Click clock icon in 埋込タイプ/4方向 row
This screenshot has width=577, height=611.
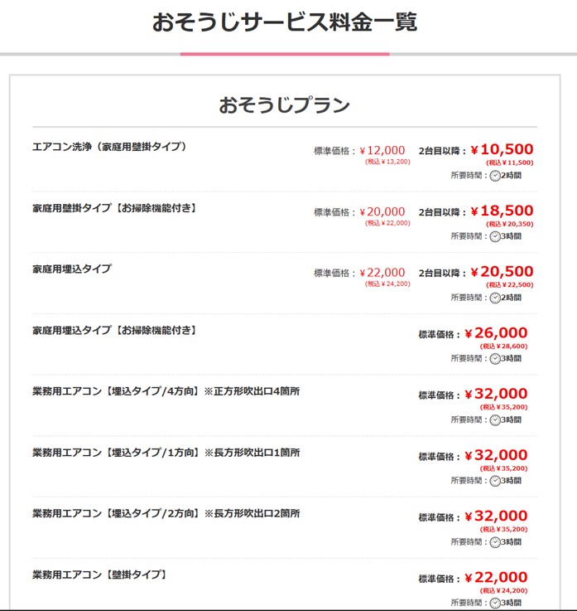pos(495,419)
